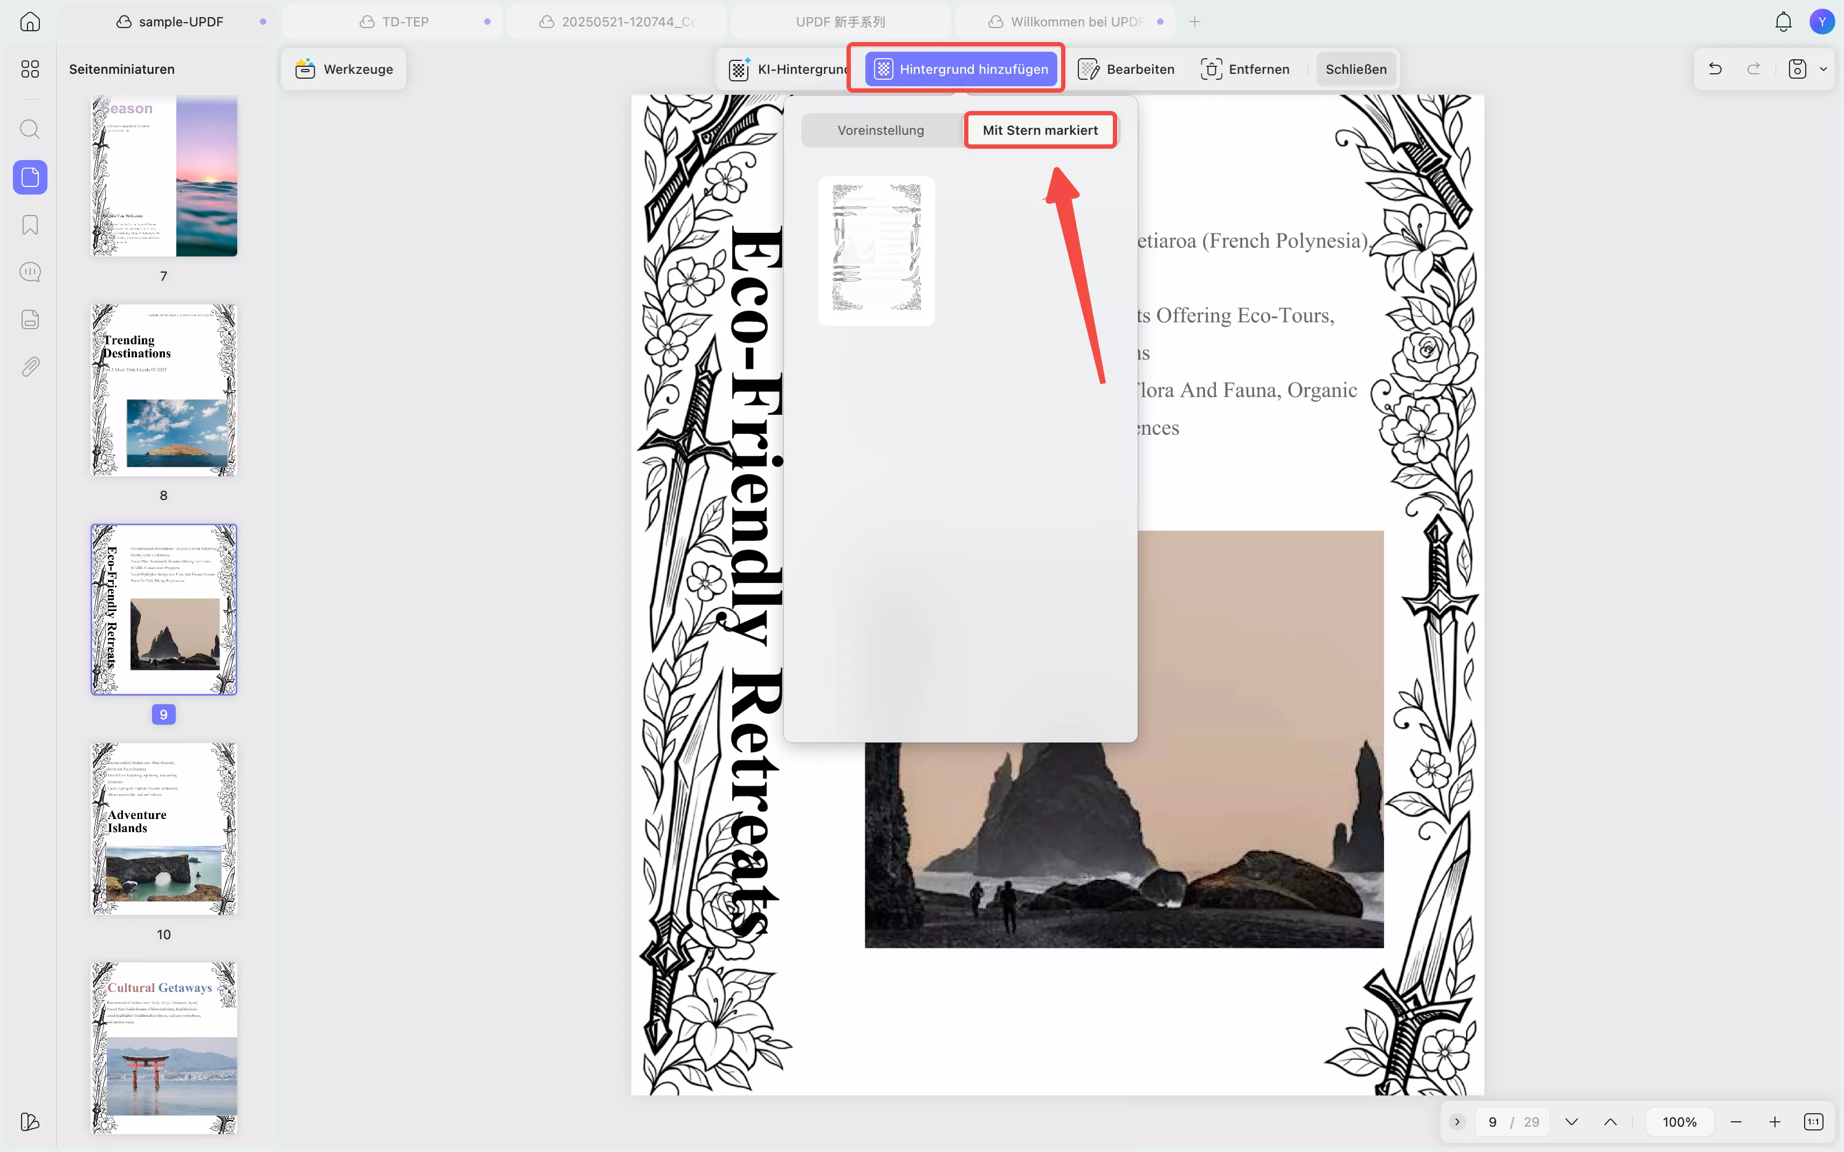The width and height of the screenshot is (1844, 1152).
Task: Open the search panel in sidebar
Action: point(30,129)
